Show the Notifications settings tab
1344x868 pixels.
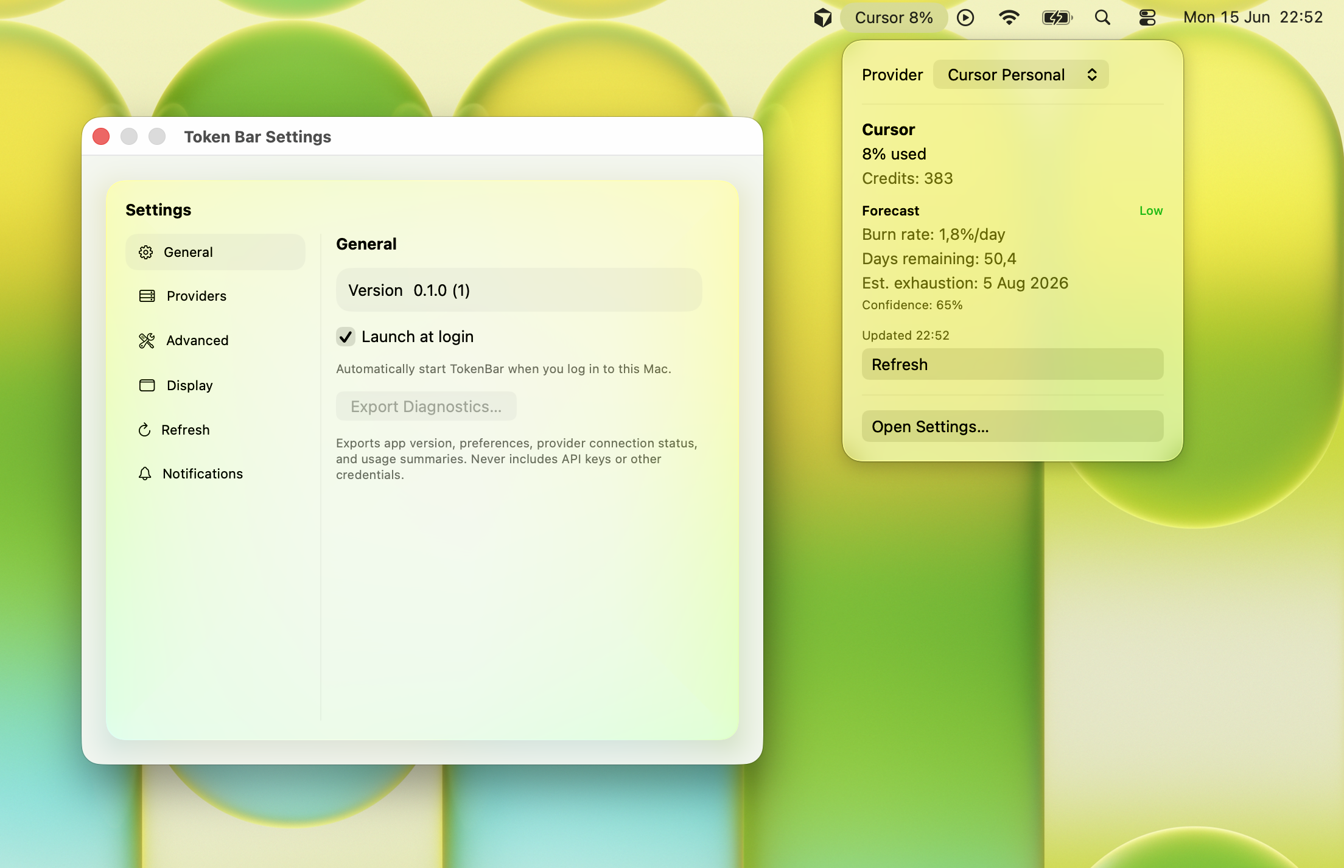[x=215, y=474]
